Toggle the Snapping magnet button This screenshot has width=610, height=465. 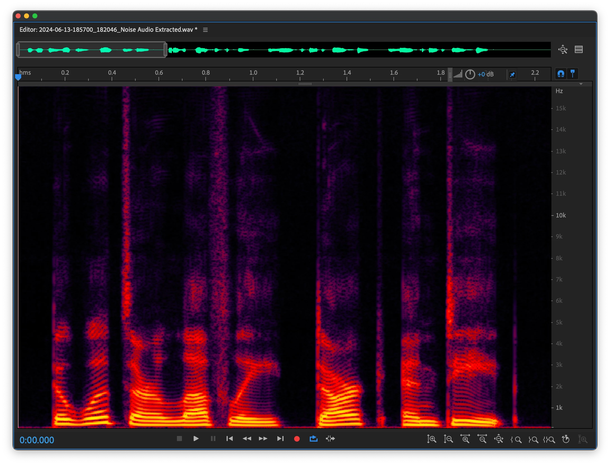[561, 74]
